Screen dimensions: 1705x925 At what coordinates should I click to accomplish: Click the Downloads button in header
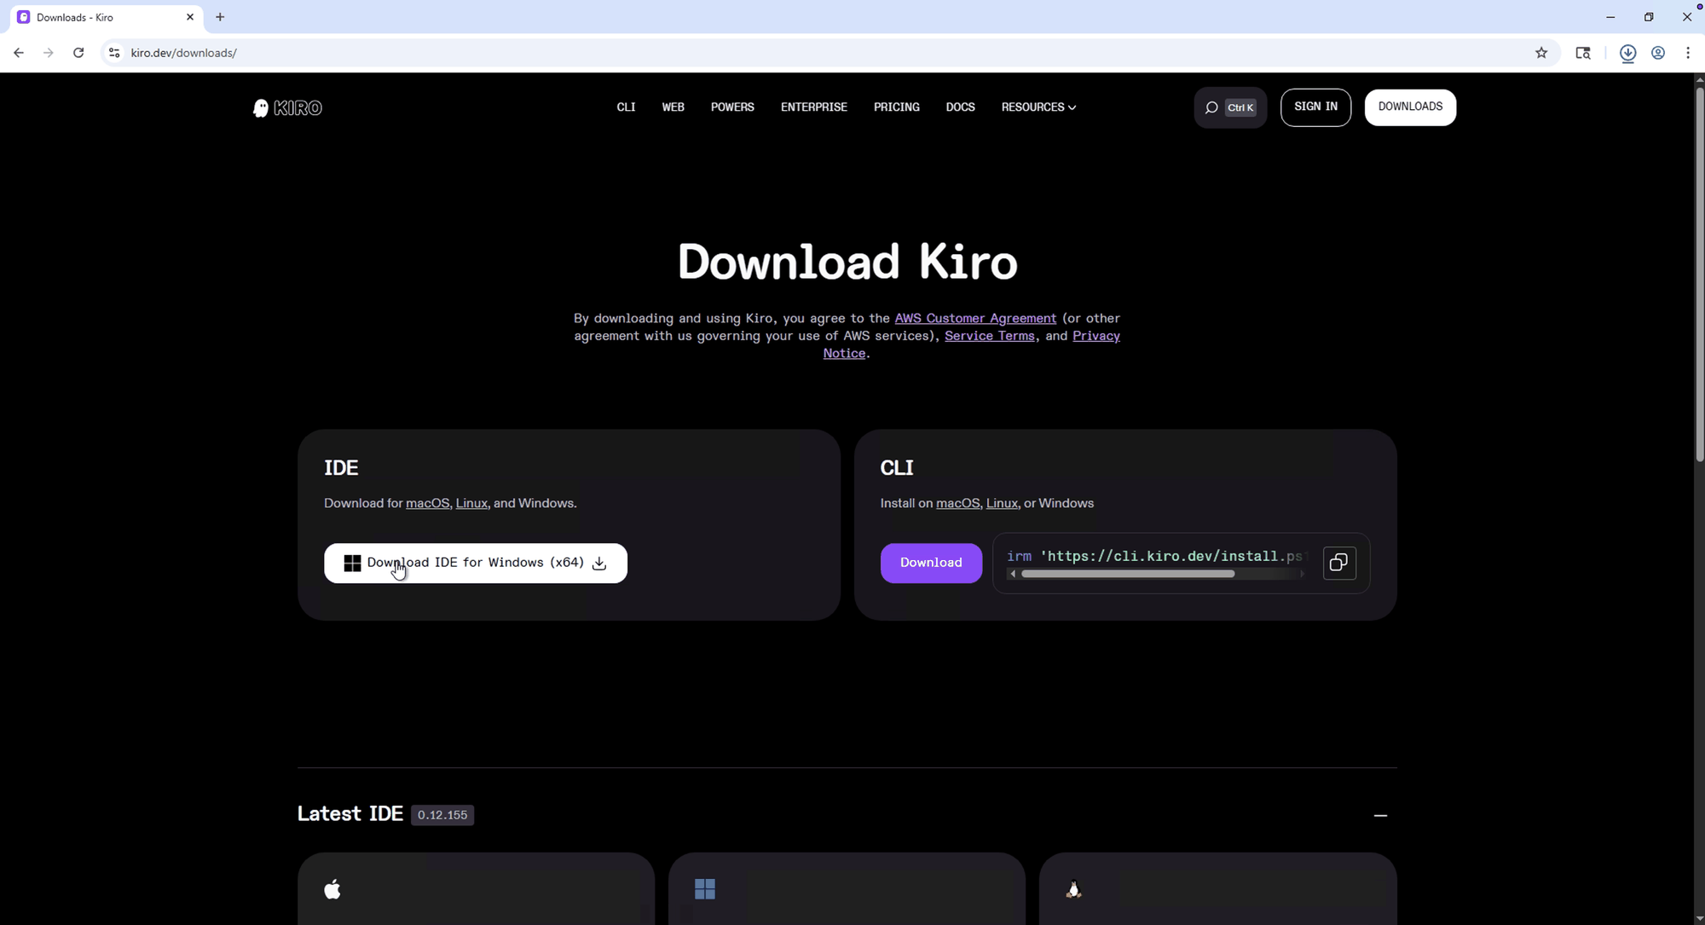tap(1410, 107)
